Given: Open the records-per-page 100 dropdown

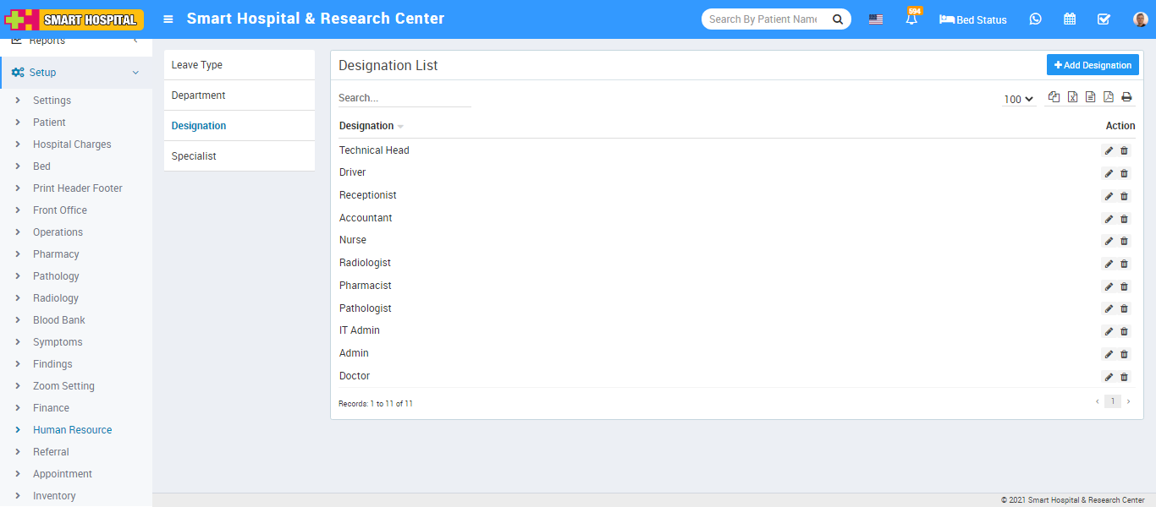Looking at the screenshot, I should (1019, 100).
